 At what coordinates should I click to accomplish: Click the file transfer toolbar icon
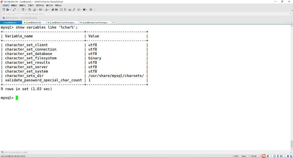(x=34, y=10)
